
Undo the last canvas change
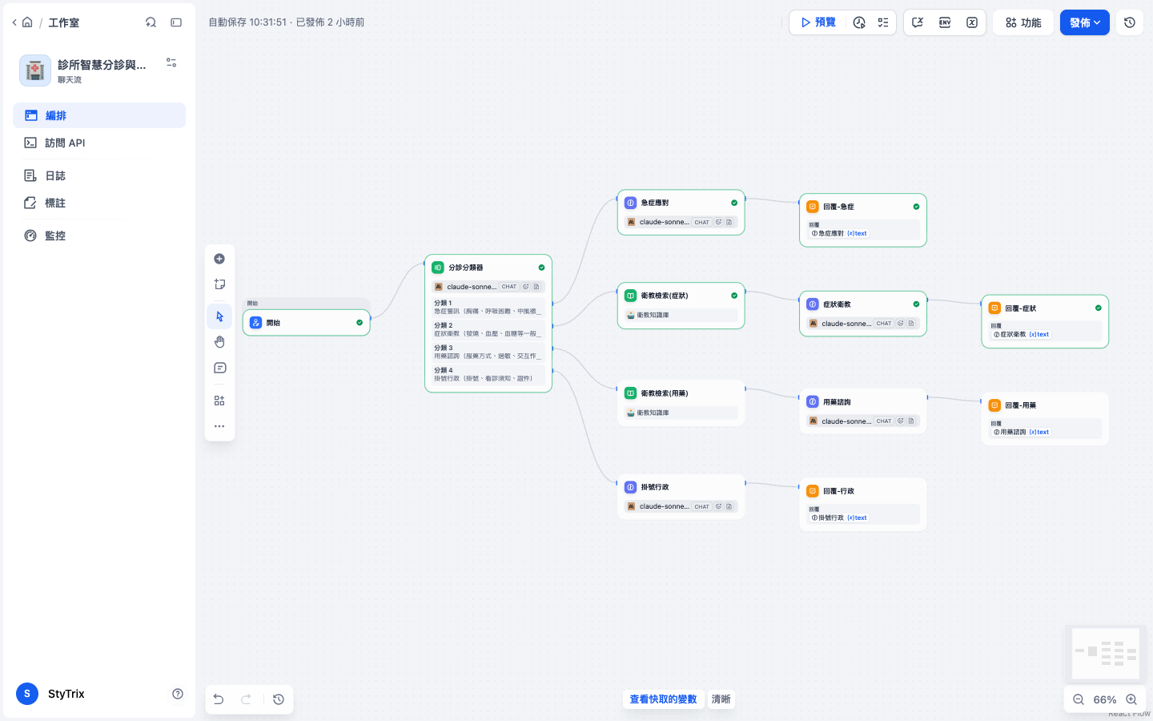tap(219, 699)
